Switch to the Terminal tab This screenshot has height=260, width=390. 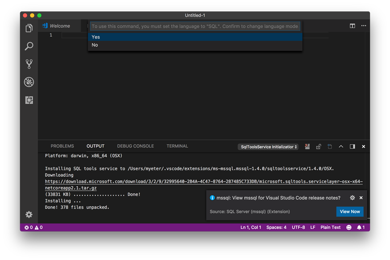(x=177, y=146)
